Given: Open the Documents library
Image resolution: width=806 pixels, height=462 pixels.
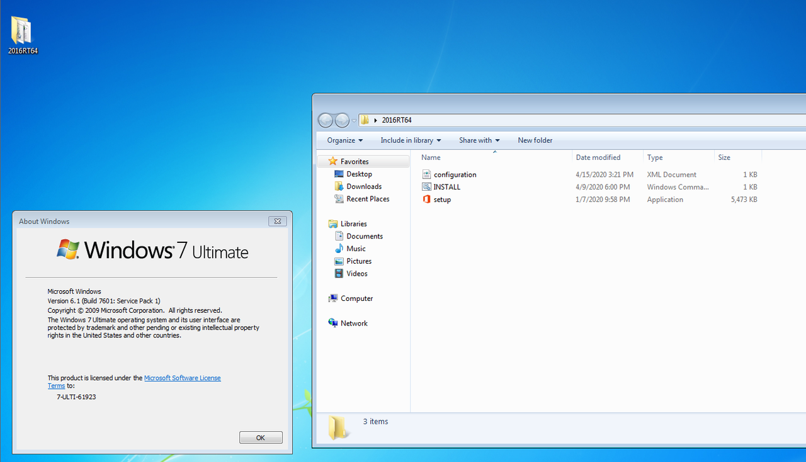Looking at the screenshot, I should (x=365, y=236).
